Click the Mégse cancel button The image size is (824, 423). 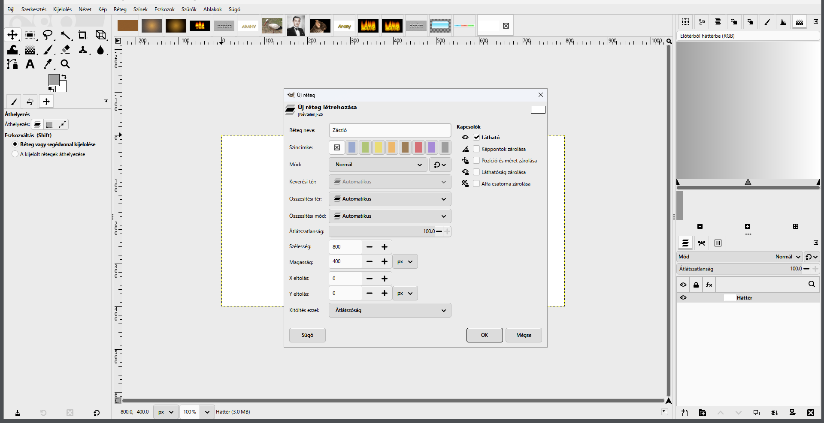click(x=524, y=335)
